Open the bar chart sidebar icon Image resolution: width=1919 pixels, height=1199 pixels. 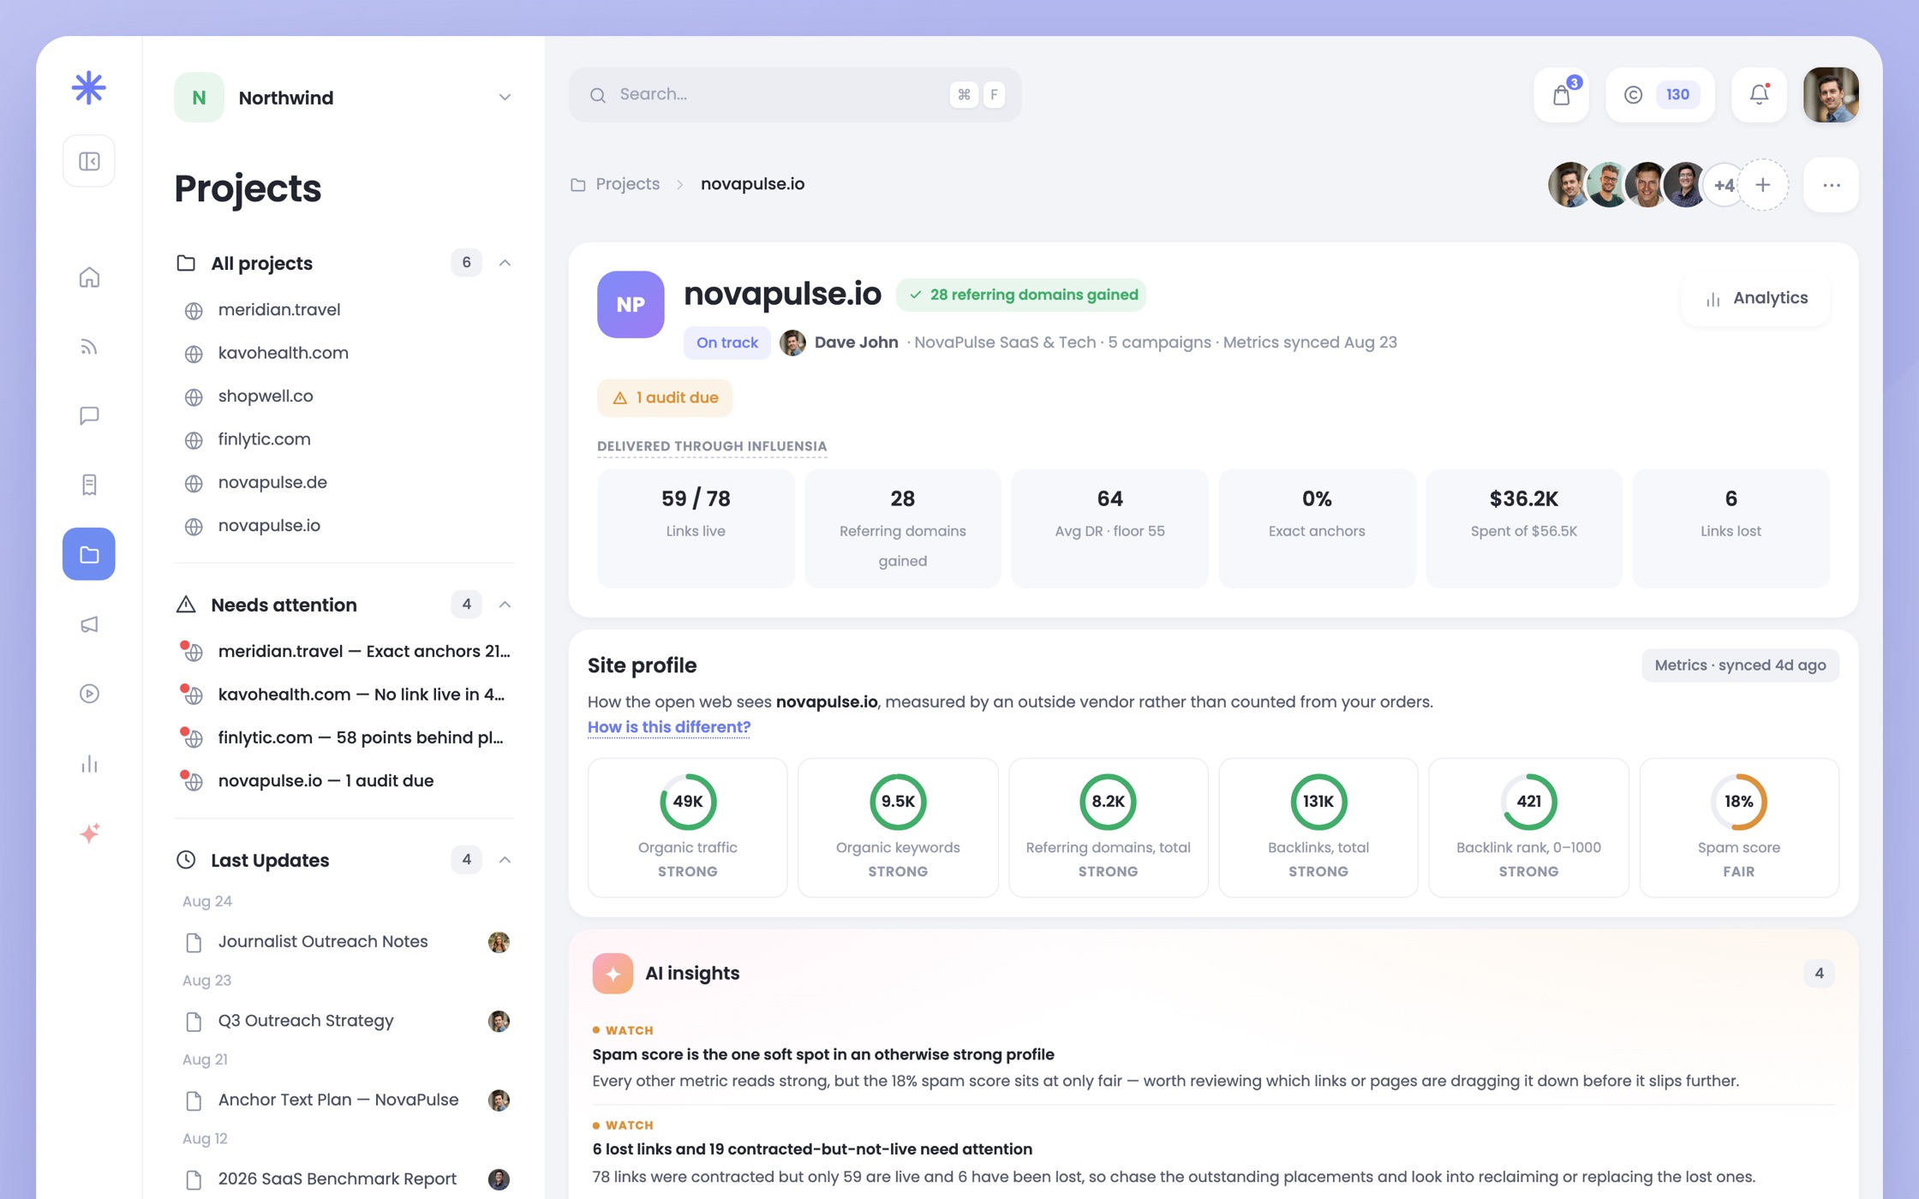[89, 763]
